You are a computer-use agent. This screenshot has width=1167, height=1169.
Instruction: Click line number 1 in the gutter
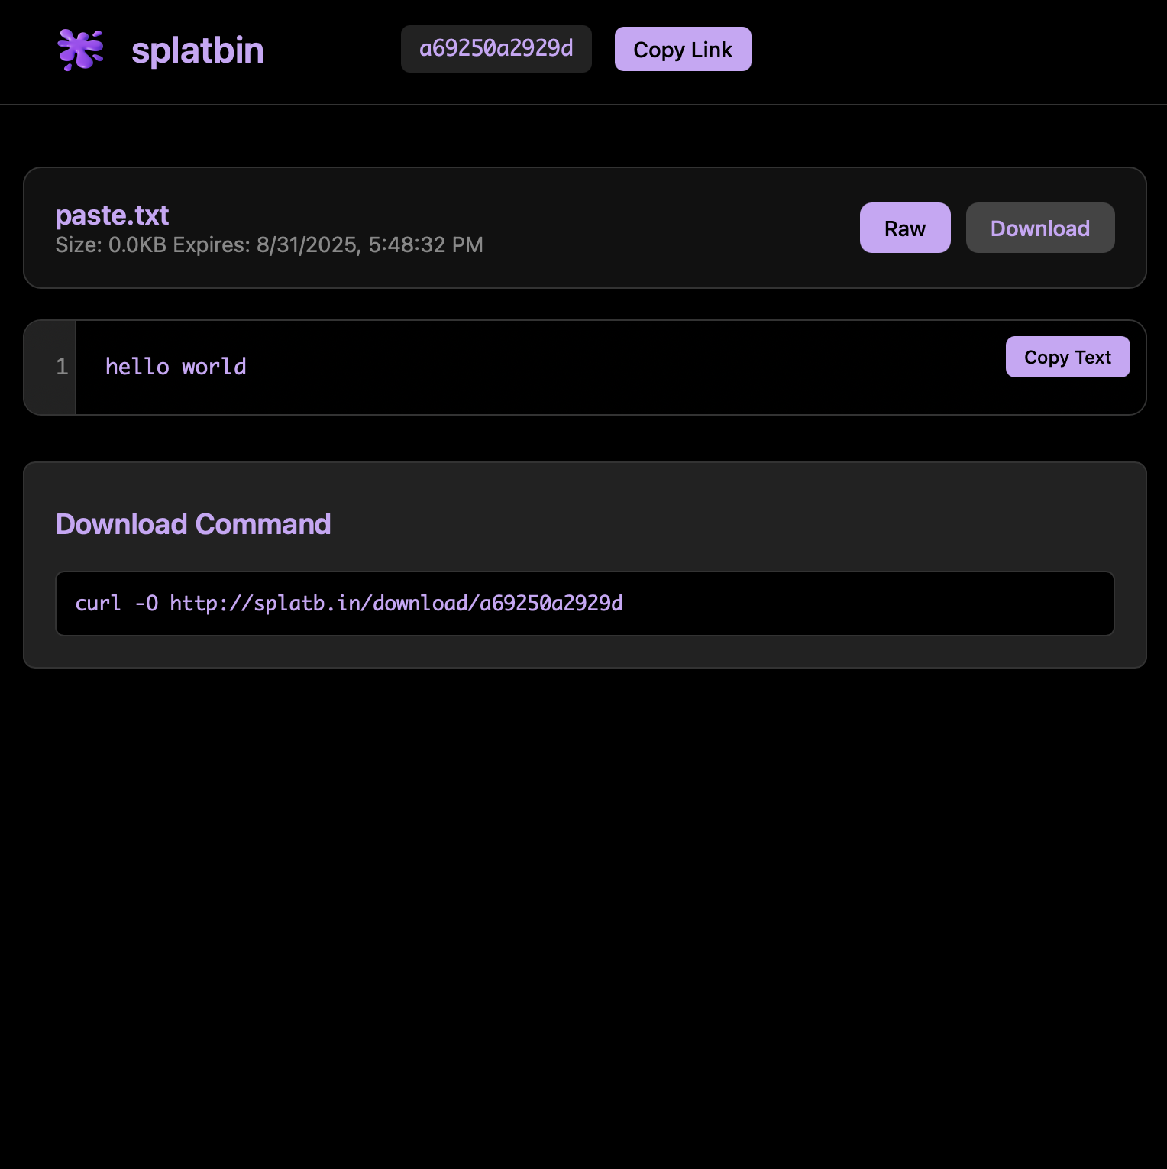click(61, 367)
